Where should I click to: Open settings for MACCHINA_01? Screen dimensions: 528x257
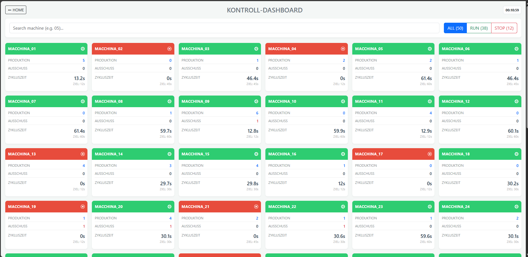[82, 49]
